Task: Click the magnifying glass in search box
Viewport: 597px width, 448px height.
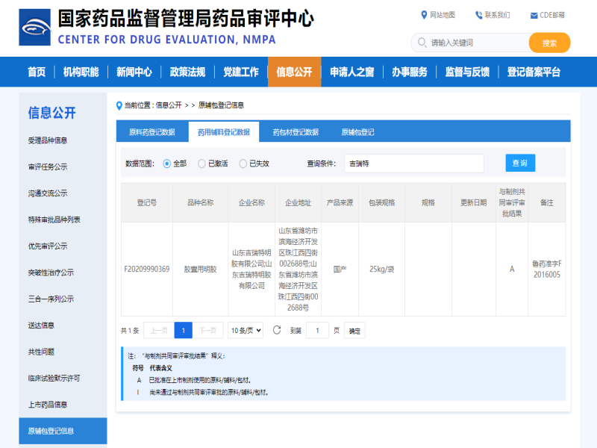Action: pos(422,43)
